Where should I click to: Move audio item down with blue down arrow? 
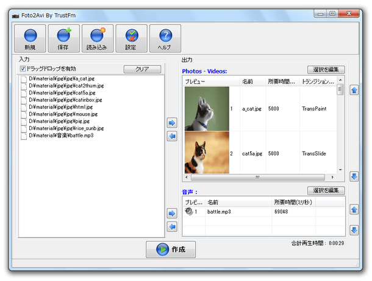pyautogui.click(x=354, y=230)
